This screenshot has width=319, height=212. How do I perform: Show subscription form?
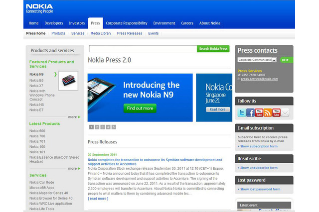tap(257, 146)
